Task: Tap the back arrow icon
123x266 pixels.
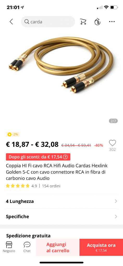Action: (11, 22)
